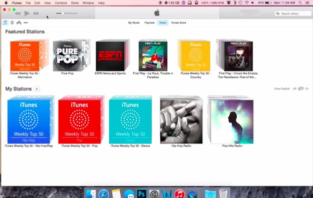Open Safari from the Dock
Viewport: 313px width, 198px height.
[x=104, y=193]
